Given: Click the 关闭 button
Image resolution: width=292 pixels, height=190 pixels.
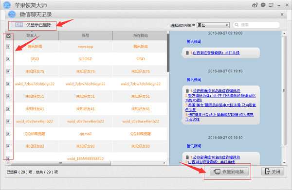Looking at the screenshot, I should tap(273, 172).
